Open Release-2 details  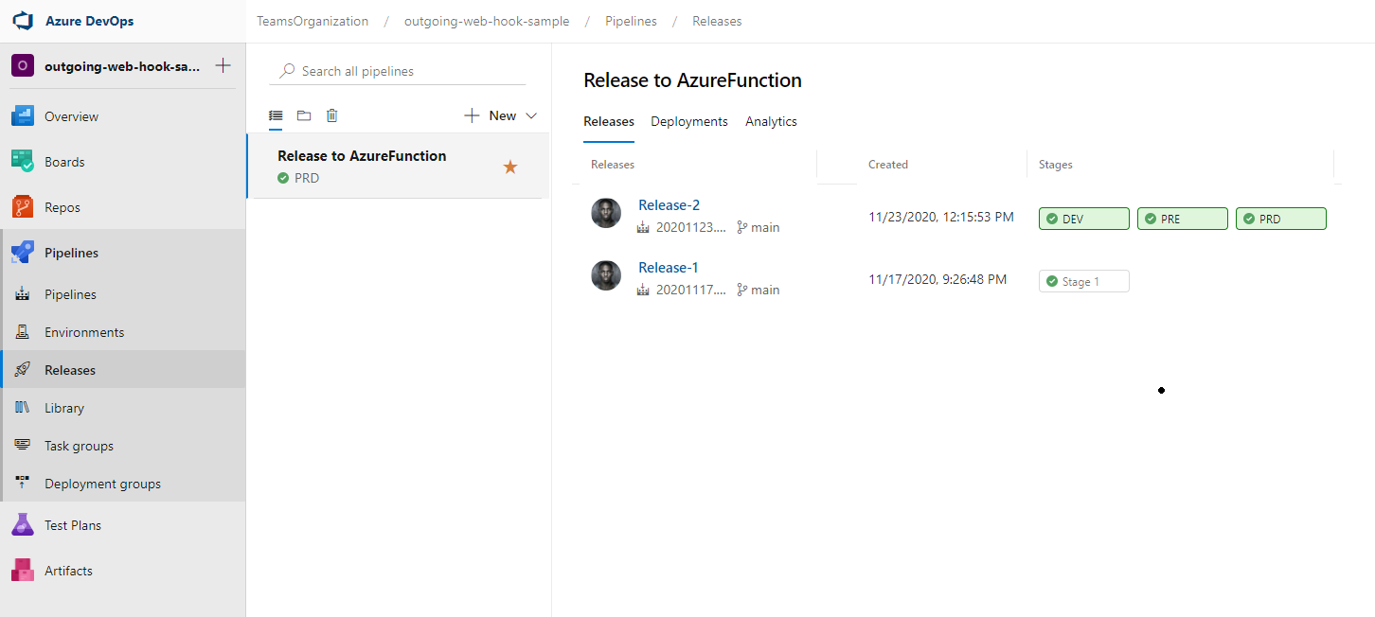(x=669, y=204)
